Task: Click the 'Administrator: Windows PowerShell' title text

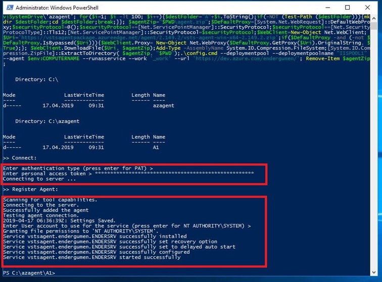Action: (x=57, y=8)
